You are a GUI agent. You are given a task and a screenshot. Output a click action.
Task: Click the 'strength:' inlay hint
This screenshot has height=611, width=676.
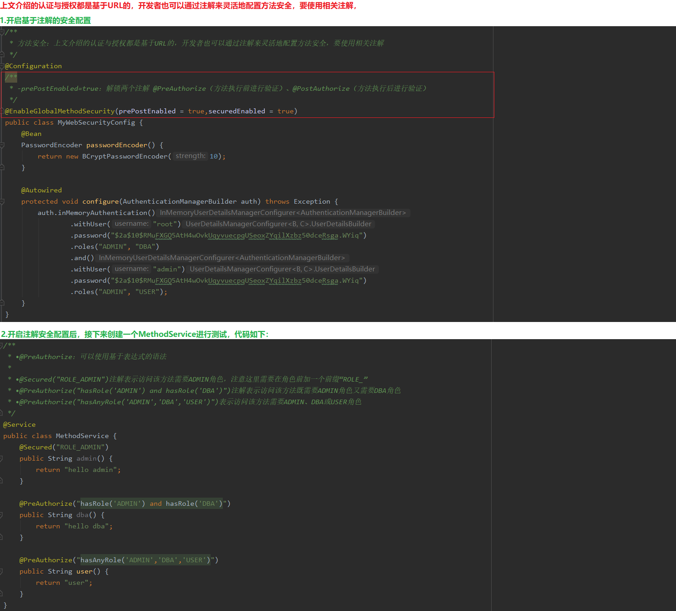pyautogui.click(x=190, y=156)
